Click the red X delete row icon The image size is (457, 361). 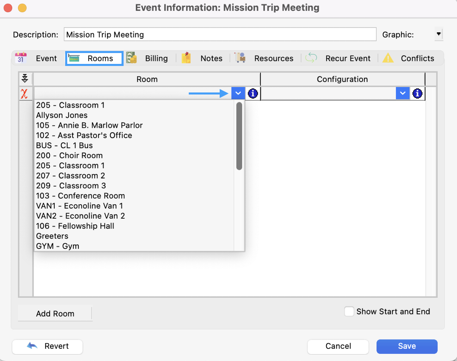click(24, 94)
